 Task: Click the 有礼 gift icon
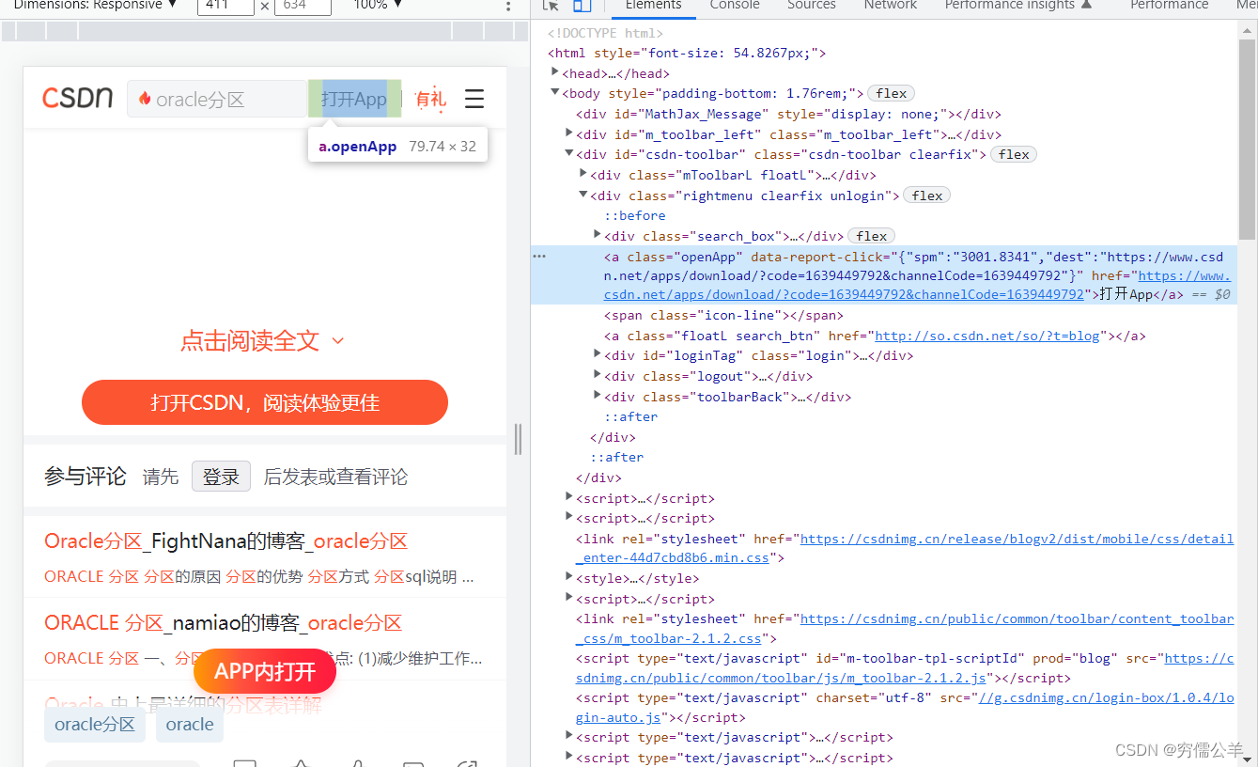pos(430,99)
